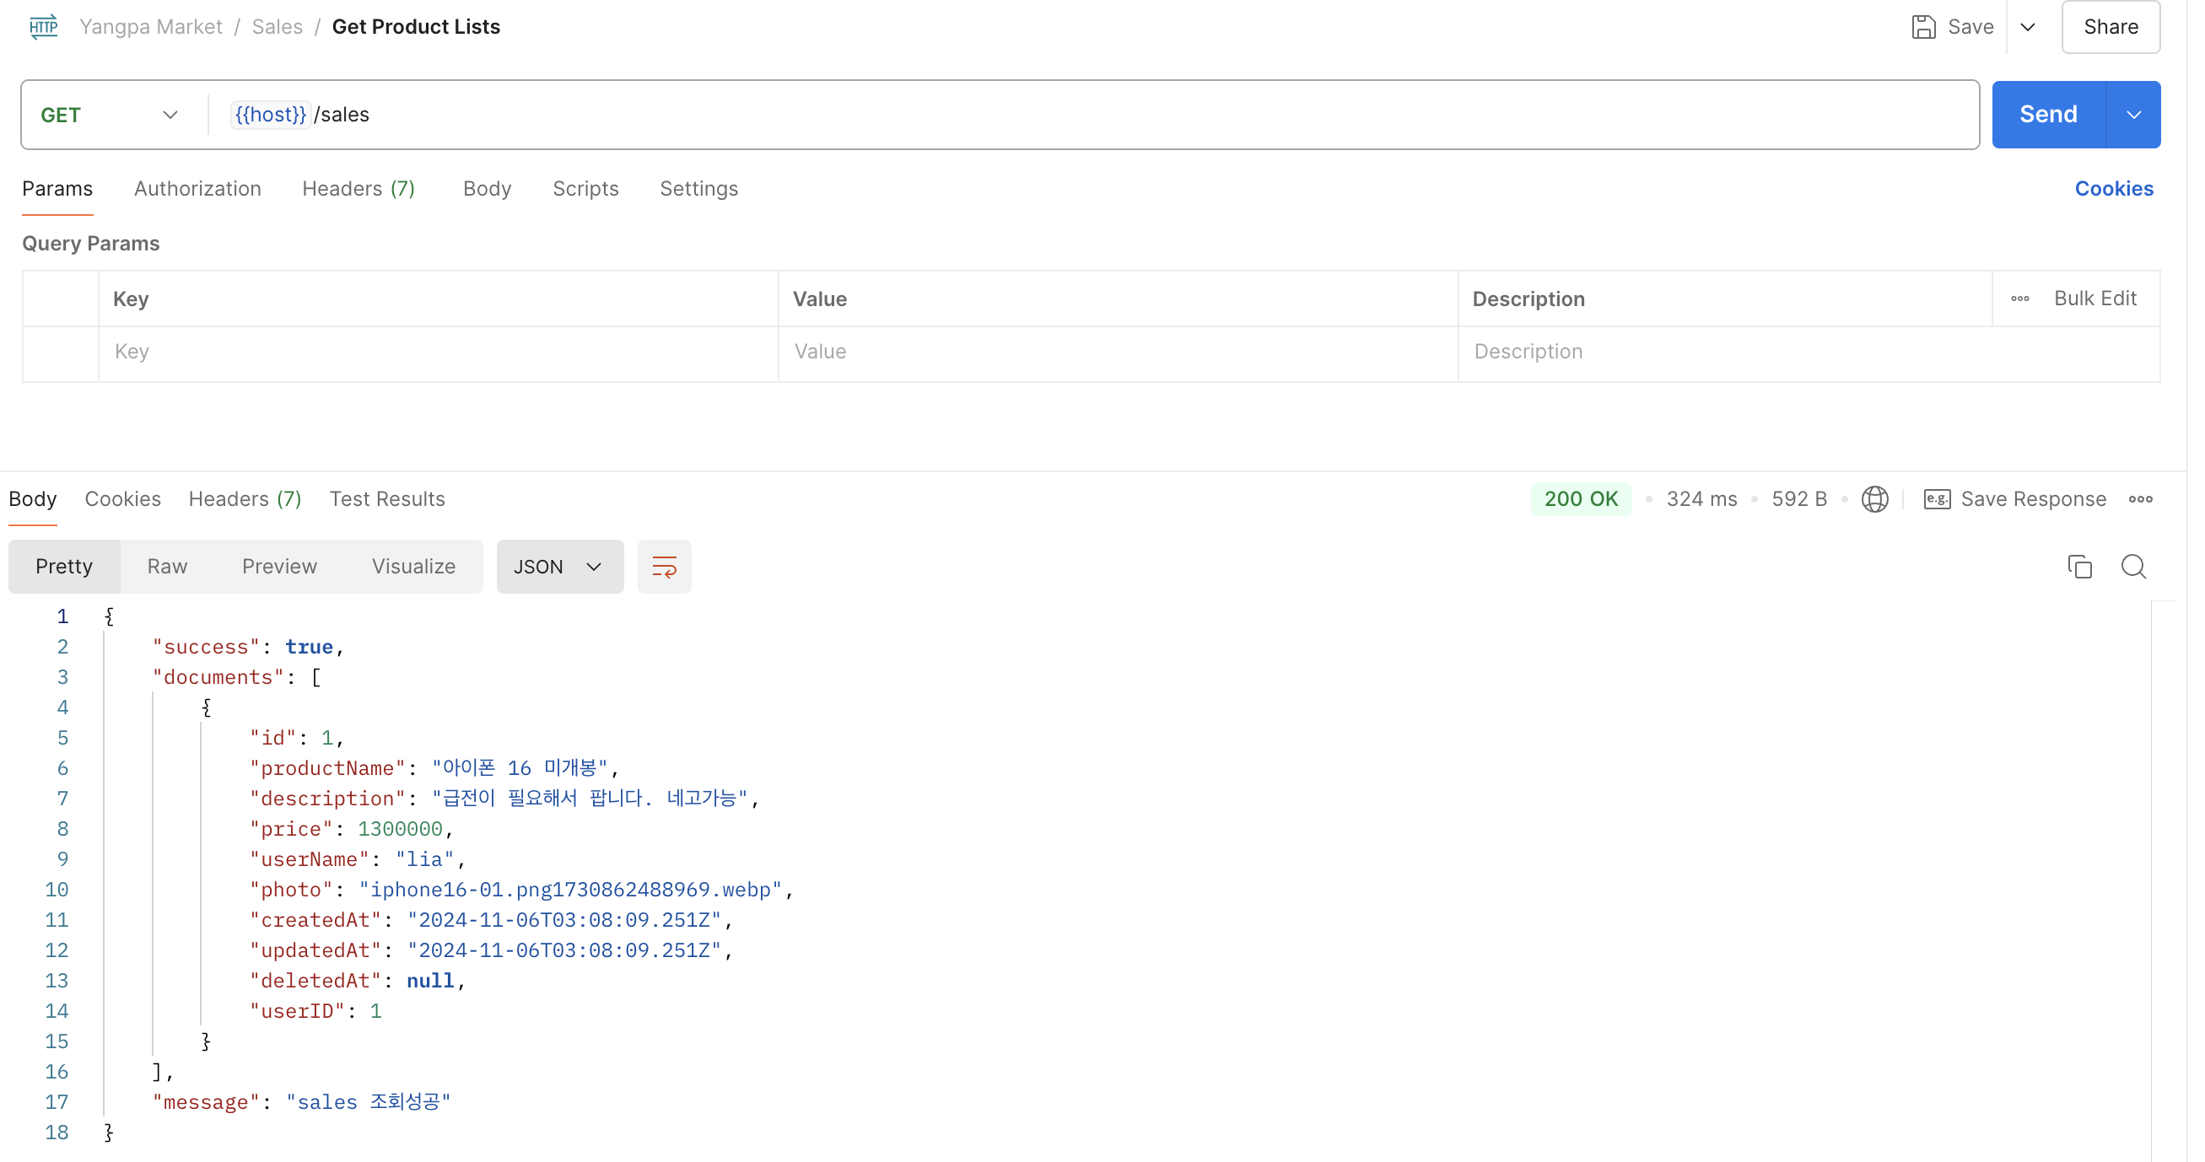Screen dimensions: 2205x1162
Task: Open the Test Results response tab
Action: click(x=387, y=499)
